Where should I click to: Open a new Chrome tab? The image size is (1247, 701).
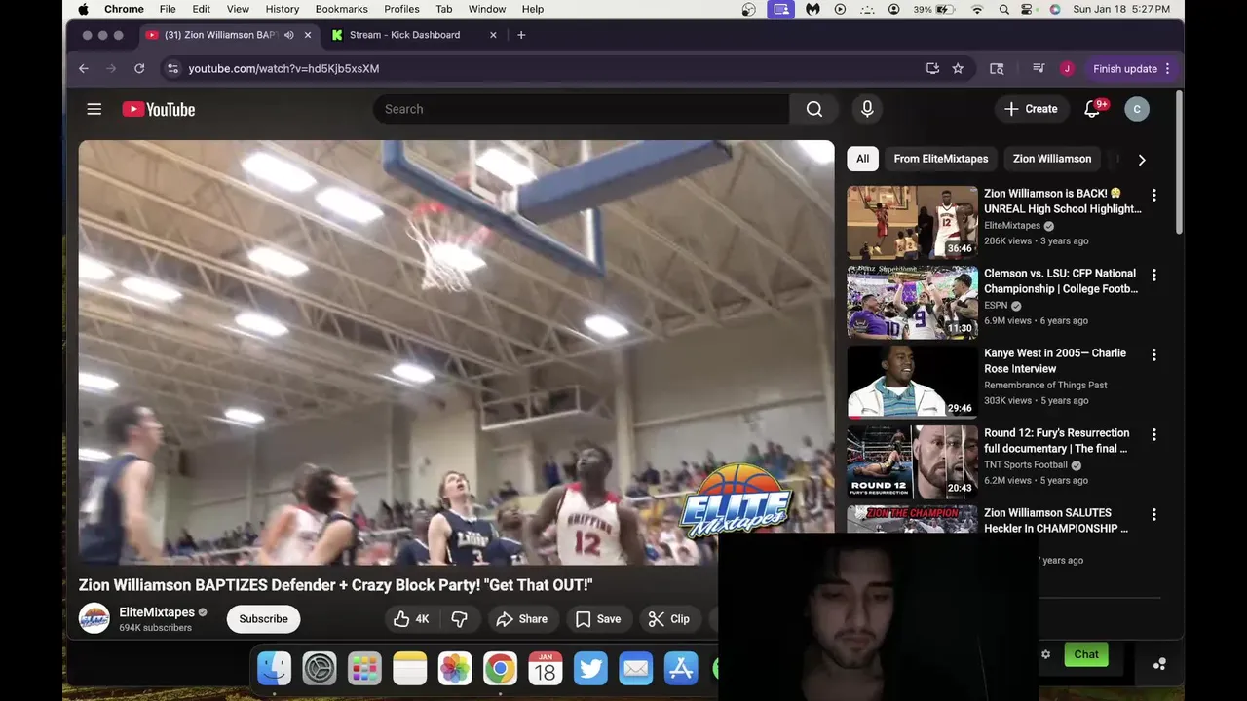tap(521, 35)
